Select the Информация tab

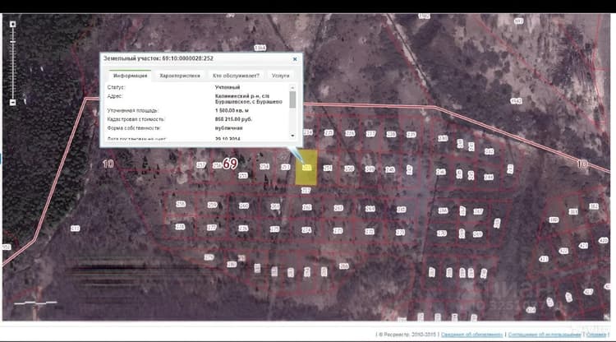(130, 76)
